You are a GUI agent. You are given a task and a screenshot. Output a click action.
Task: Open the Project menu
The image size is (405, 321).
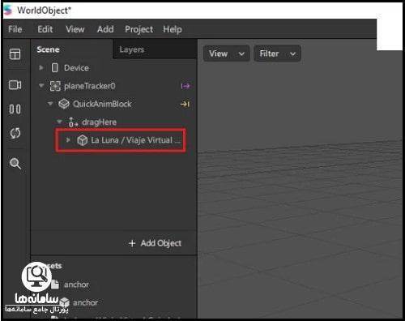click(x=139, y=29)
